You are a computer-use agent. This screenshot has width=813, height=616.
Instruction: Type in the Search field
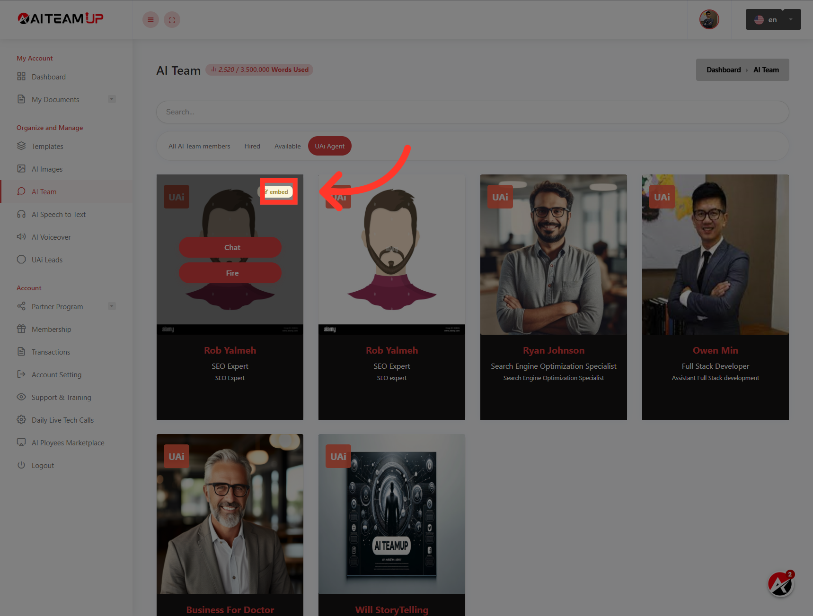coord(472,112)
